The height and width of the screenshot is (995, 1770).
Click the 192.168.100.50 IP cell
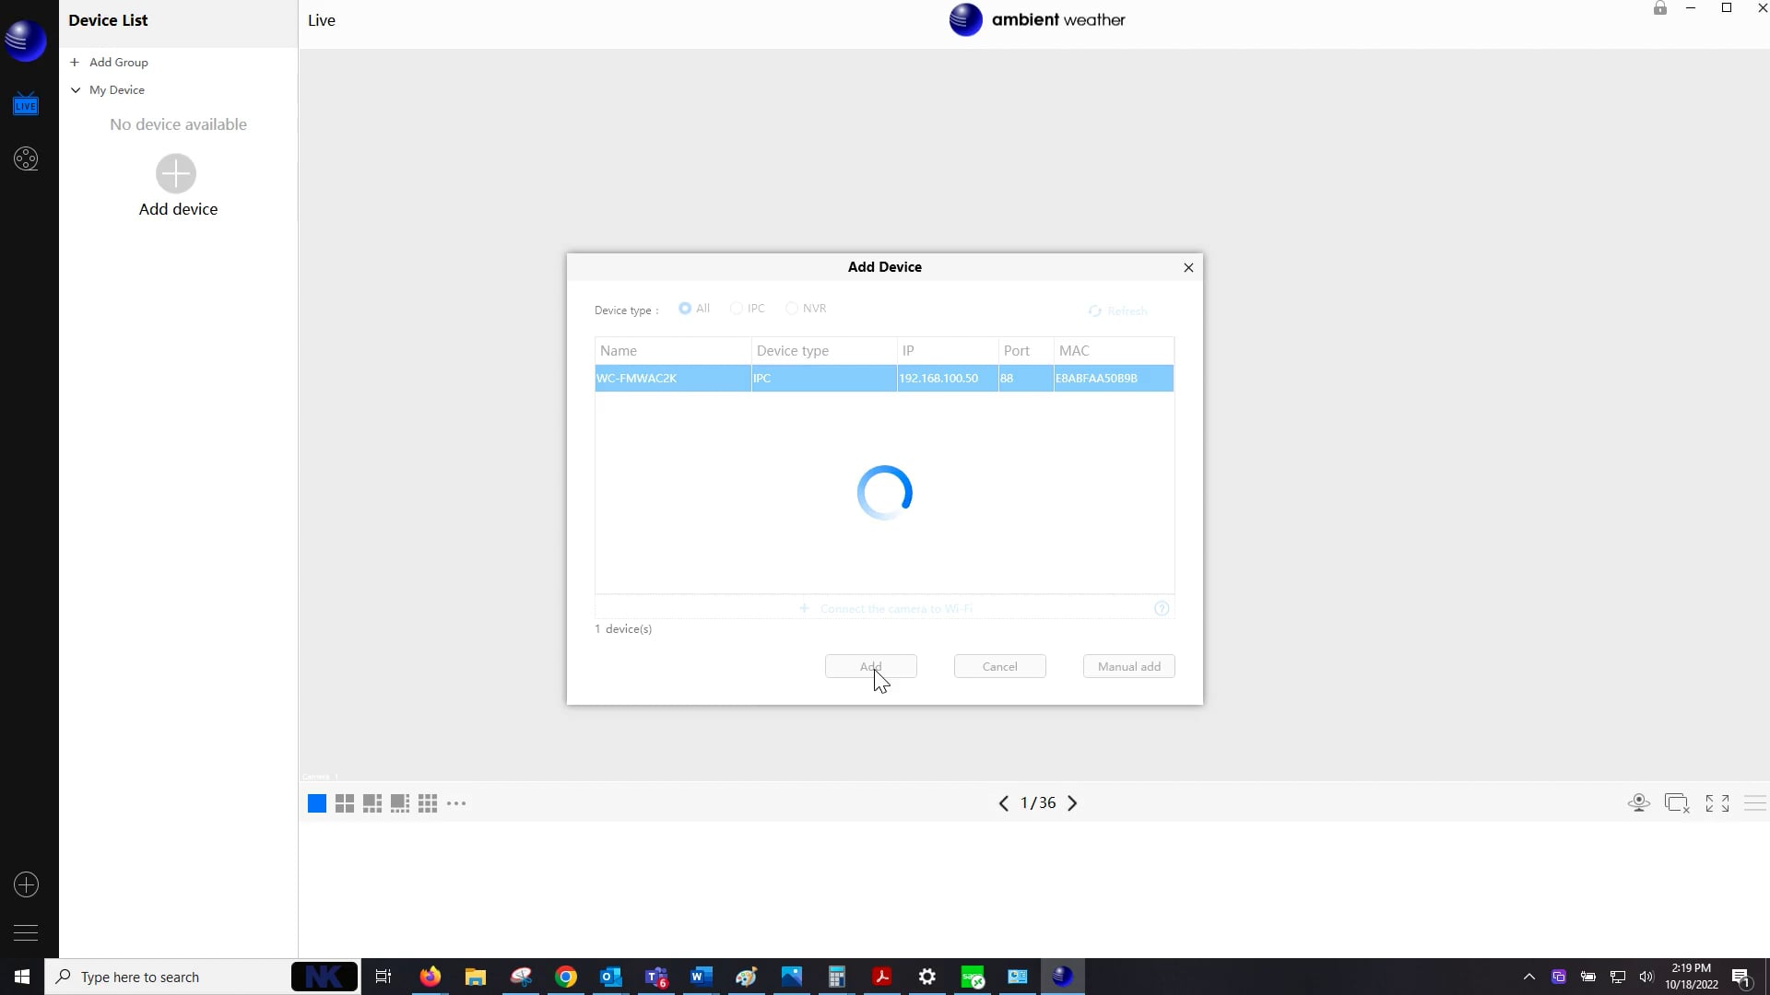tap(948, 378)
